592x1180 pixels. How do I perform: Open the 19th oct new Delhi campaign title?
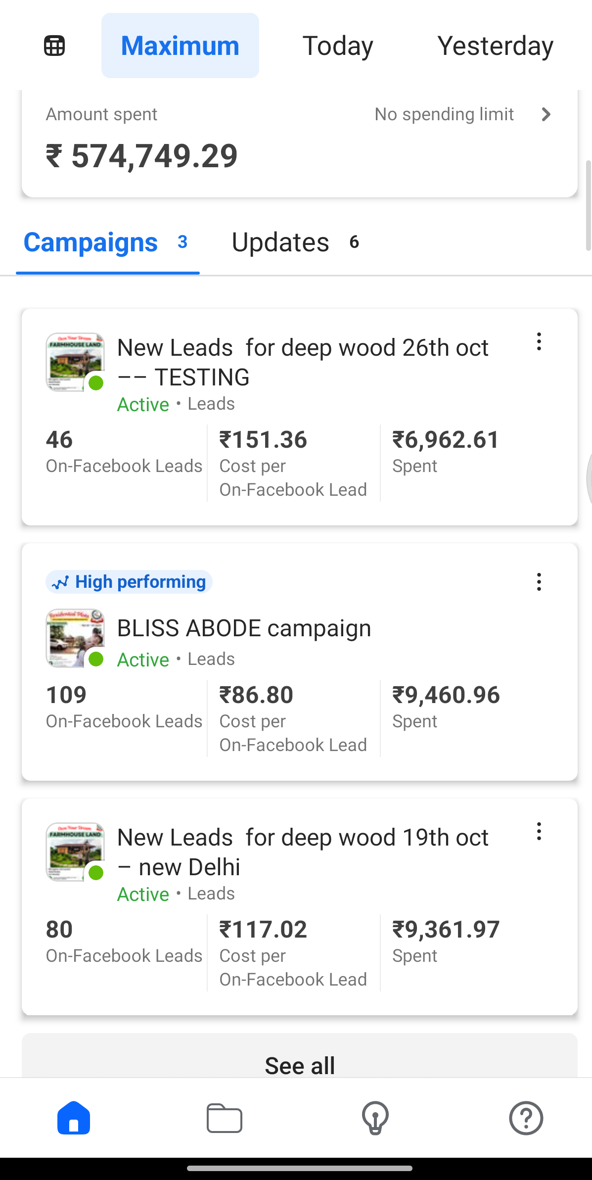click(303, 851)
